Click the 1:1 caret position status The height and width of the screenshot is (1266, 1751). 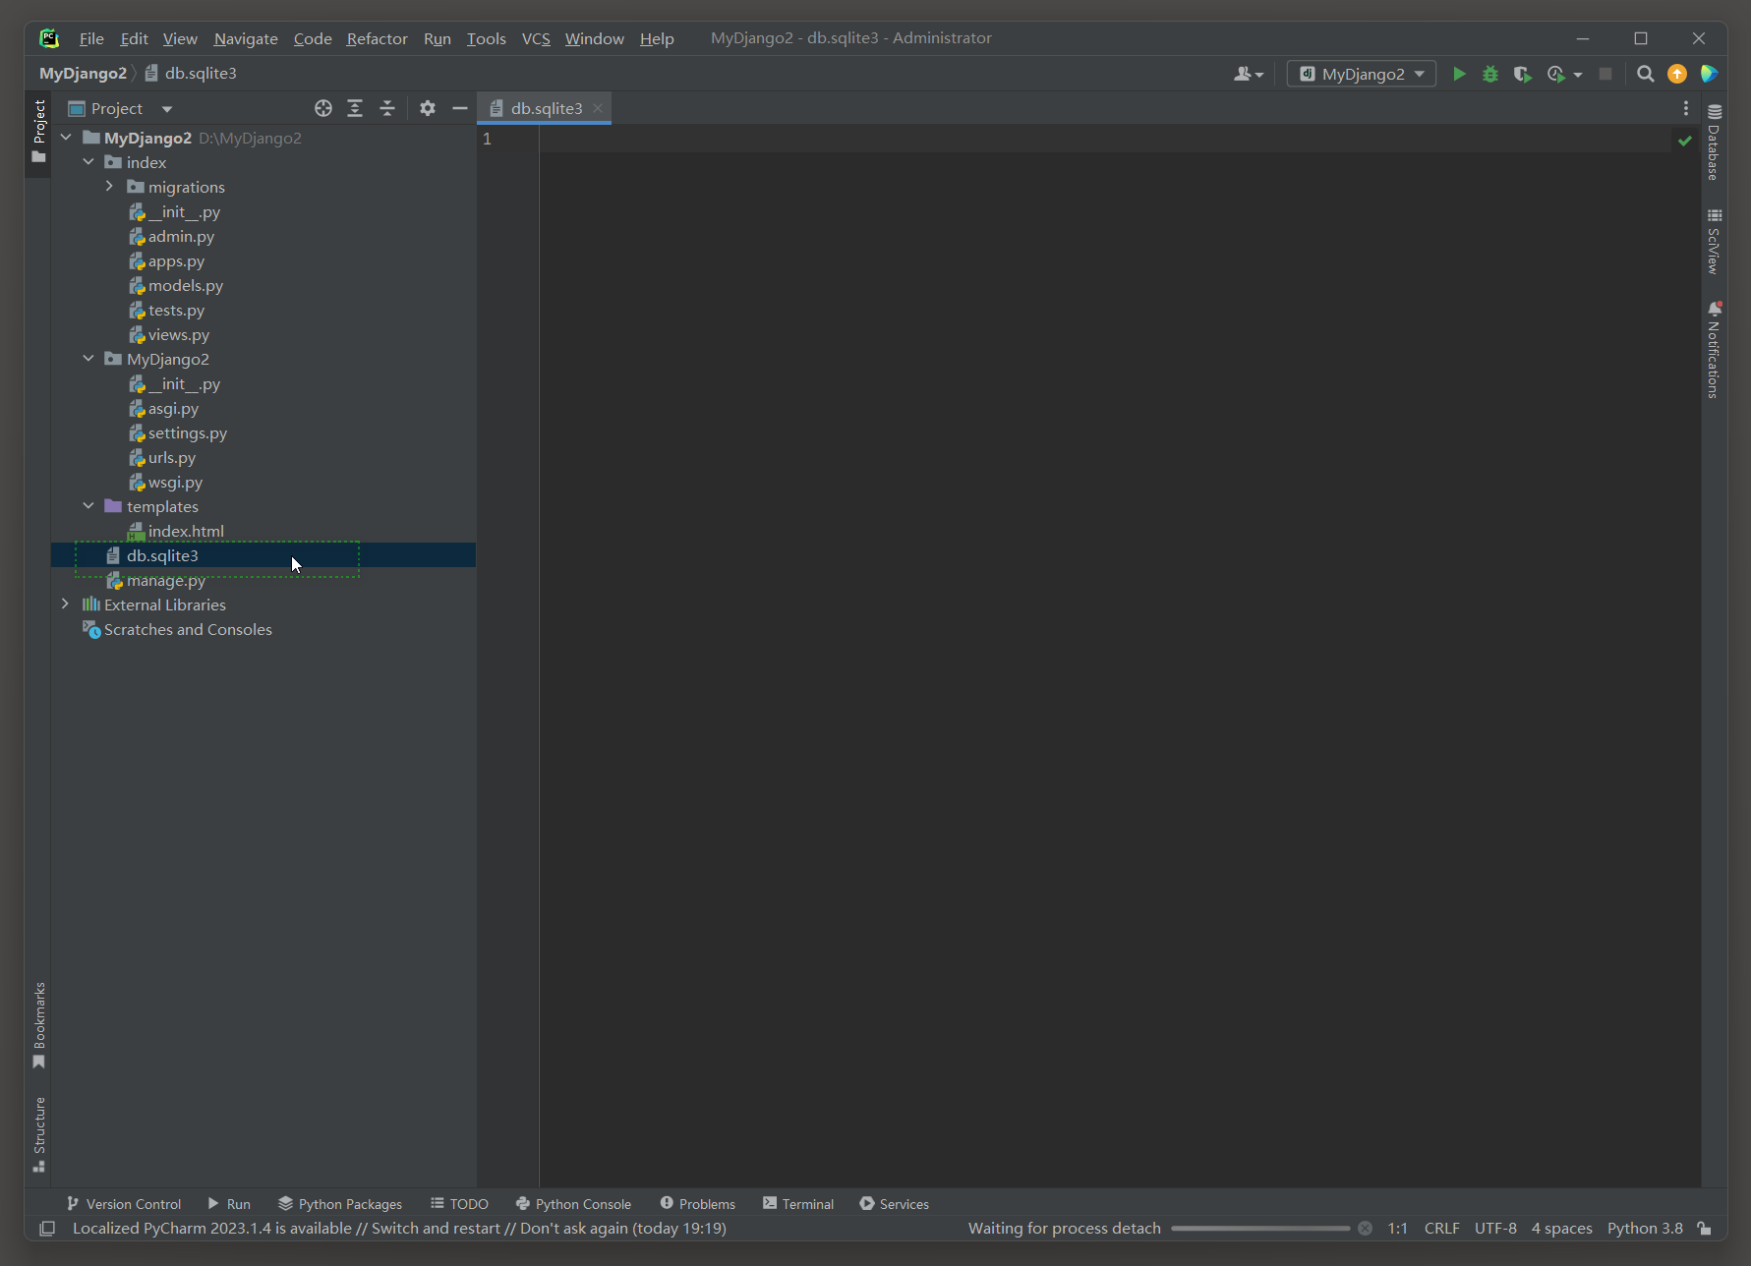[x=1397, y=1229]
